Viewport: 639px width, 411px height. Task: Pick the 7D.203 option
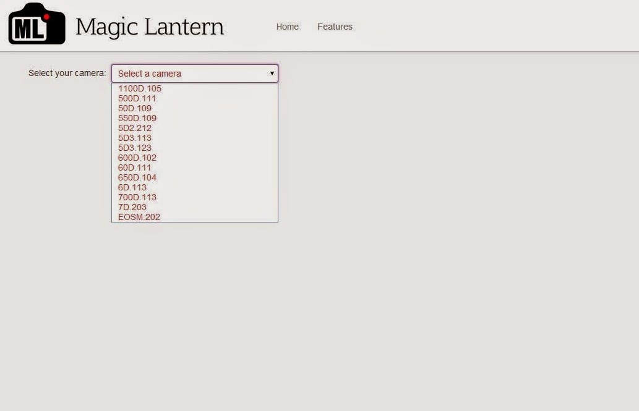pyautogui.click(x=195, y=207)
